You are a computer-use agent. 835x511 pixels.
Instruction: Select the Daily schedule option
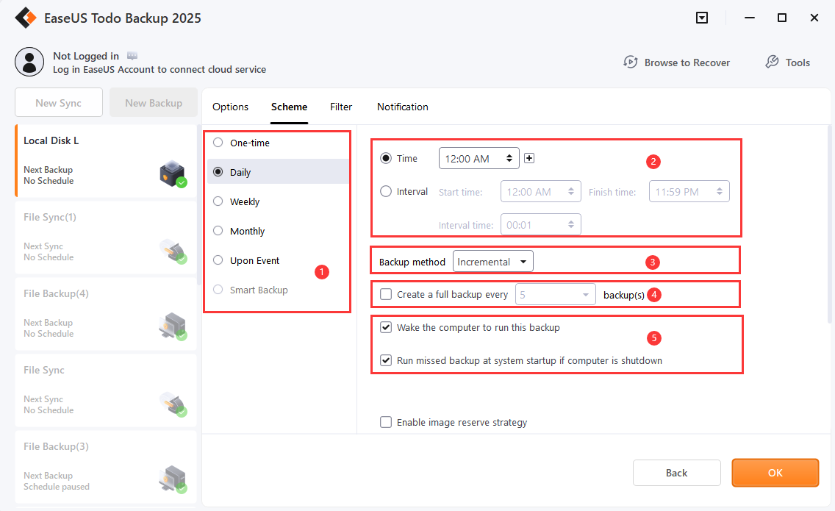(x=218, y=171)
